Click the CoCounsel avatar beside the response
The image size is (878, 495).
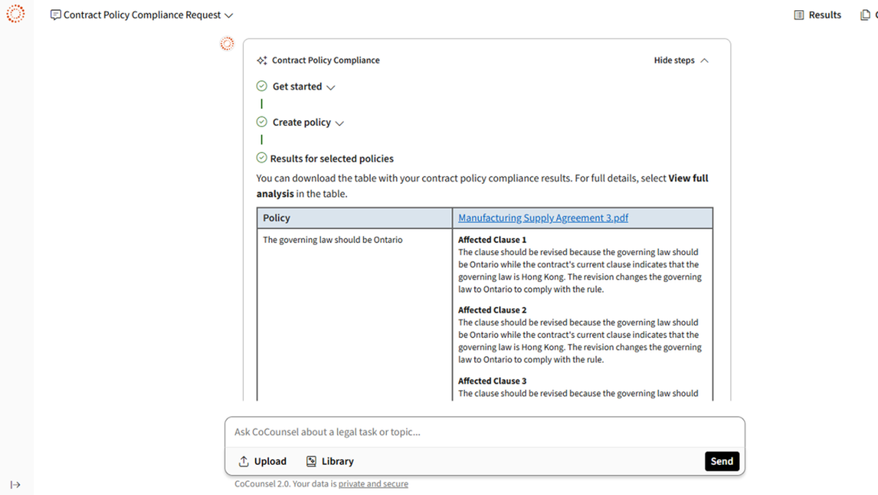[227, 44]
